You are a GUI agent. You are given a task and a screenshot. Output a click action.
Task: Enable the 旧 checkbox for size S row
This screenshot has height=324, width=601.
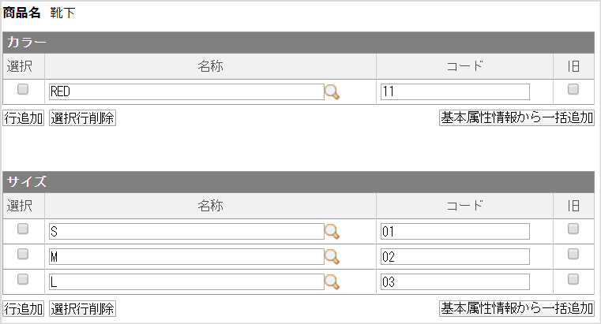[x=573, y=229]
